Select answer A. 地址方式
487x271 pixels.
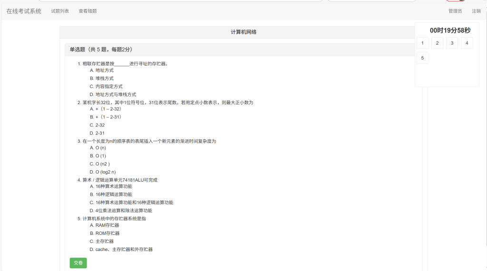pyautogui.click(x=102, y=70)
